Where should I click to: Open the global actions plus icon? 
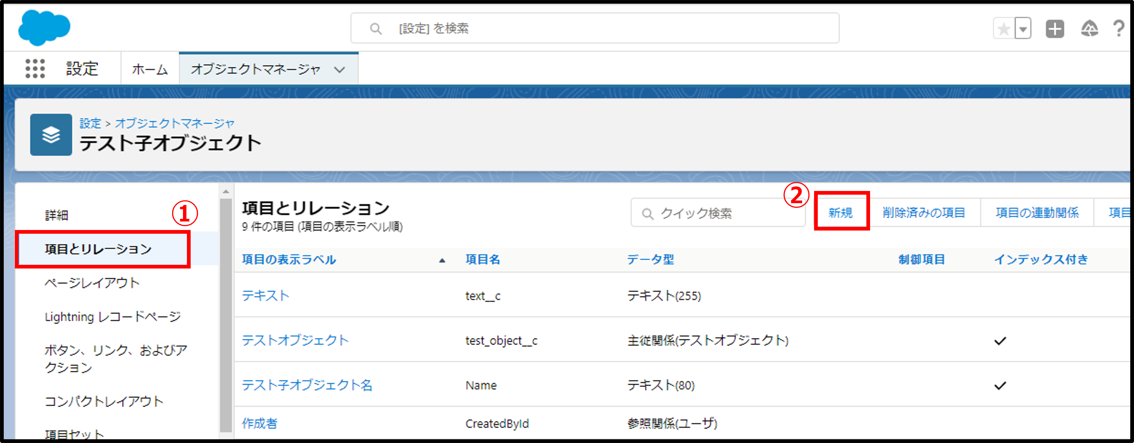pos(1055,29)
